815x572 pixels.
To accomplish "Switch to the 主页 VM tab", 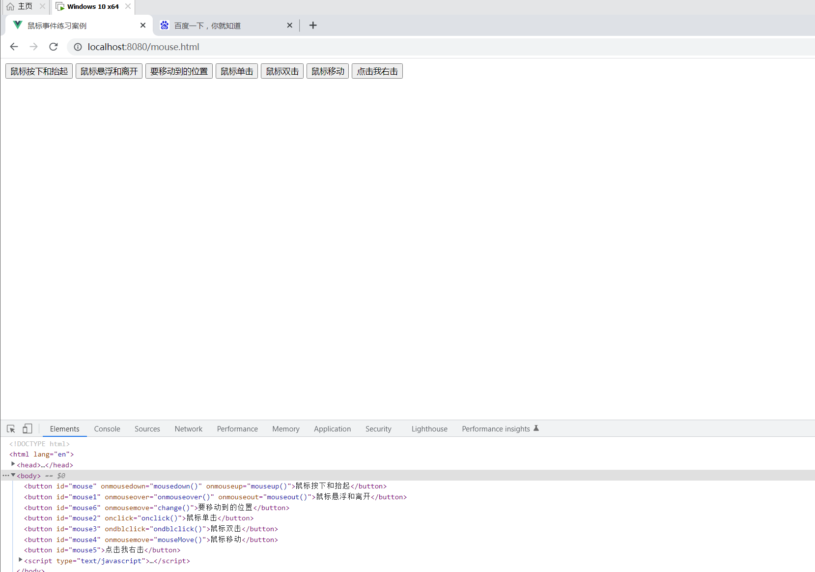I will pos(25,7).
